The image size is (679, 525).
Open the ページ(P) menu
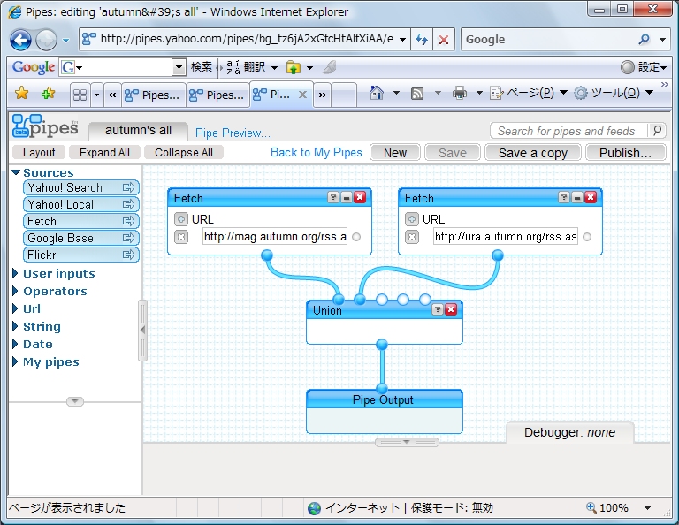(529, 93)
